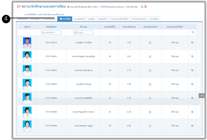Screen dimensions: 207x140
Task: Click the small green A font-size icon
Action: pos(141,7)
